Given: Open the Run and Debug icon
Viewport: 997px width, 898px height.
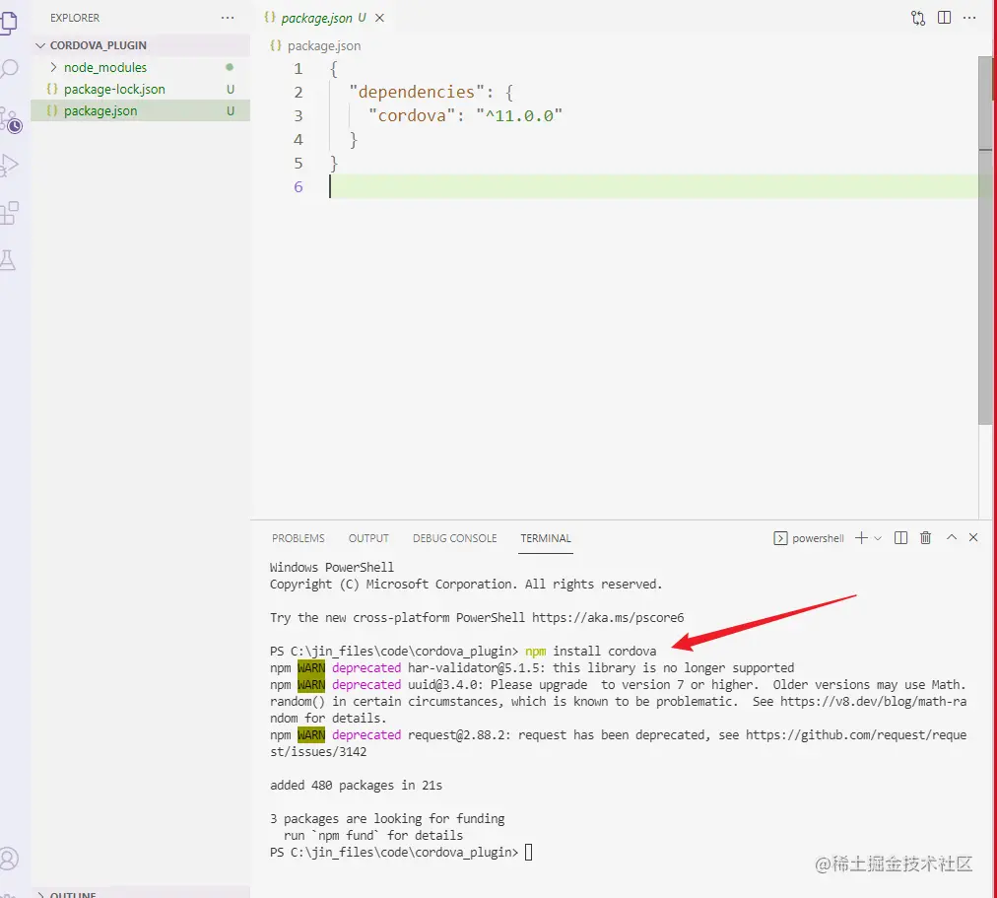Looking at the screenshot, I should [9, 166].
